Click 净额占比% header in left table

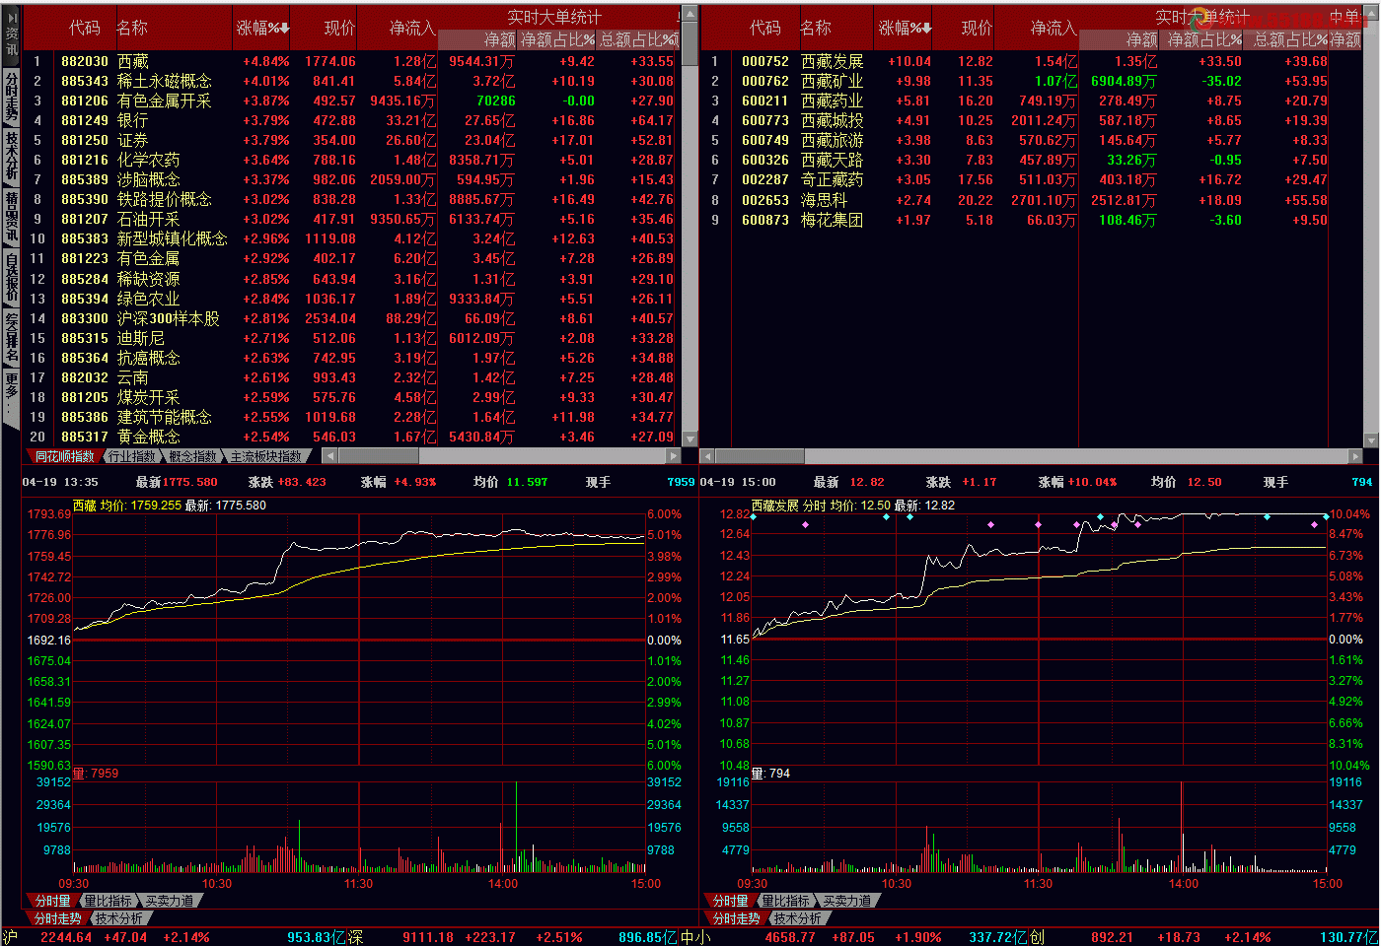557,40
